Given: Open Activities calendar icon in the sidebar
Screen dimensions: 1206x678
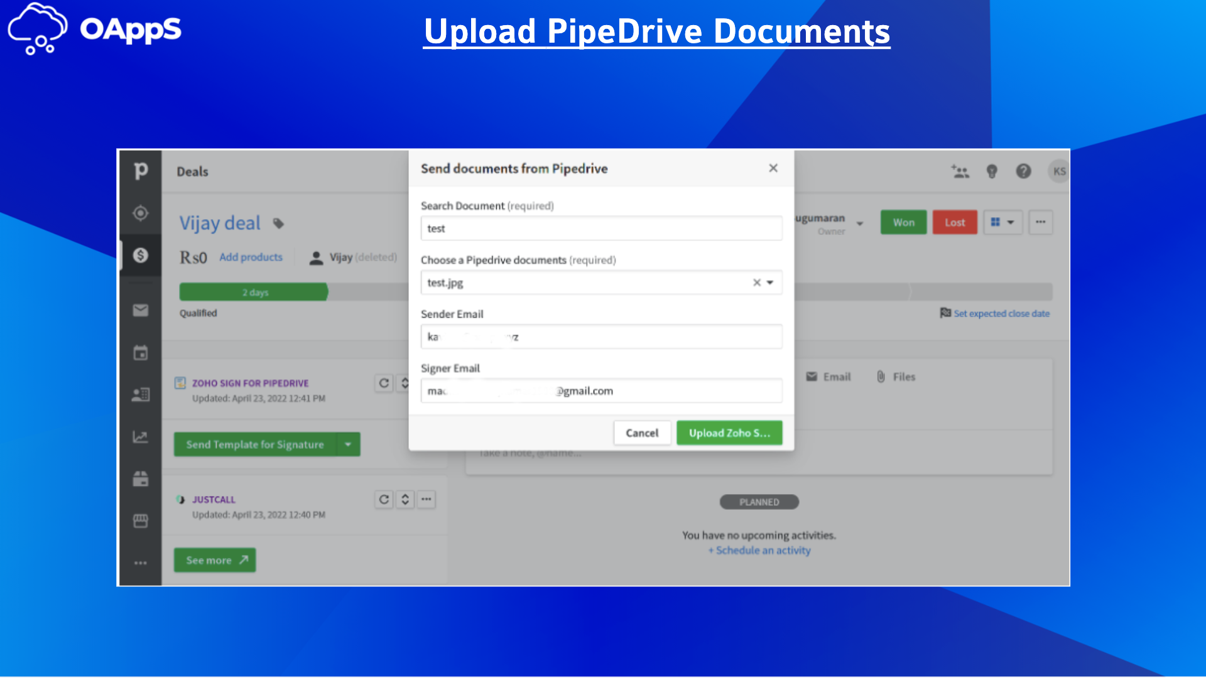Looking at the screenshot, I should point(141,353).
